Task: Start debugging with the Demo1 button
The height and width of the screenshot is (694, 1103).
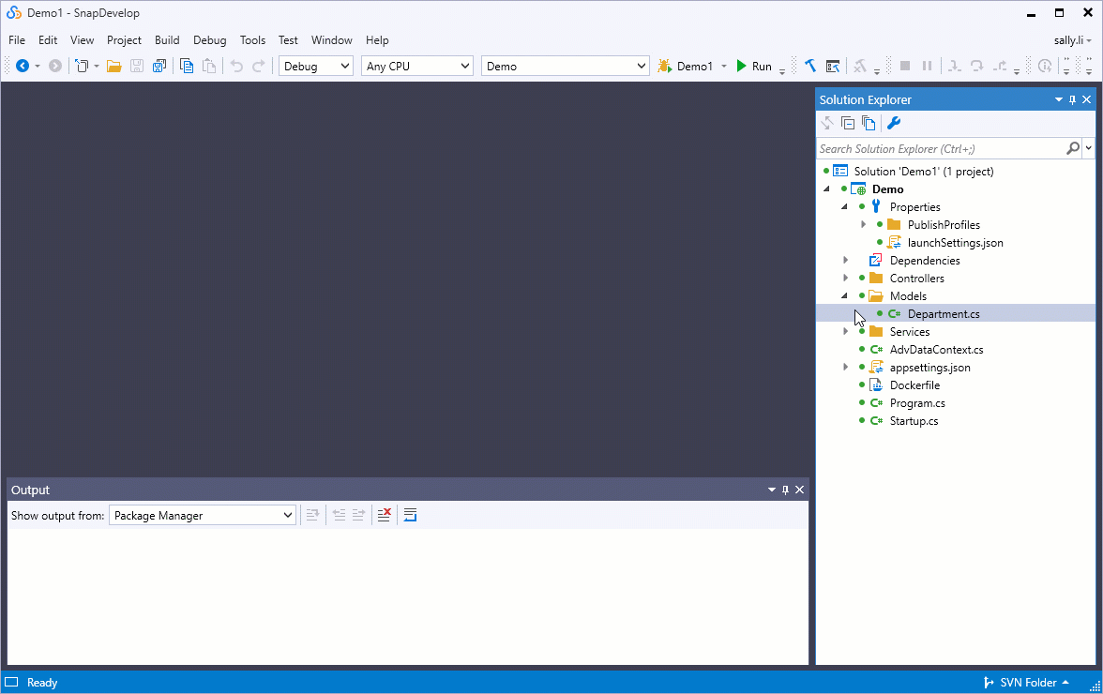Action: (x=685, y=66)
